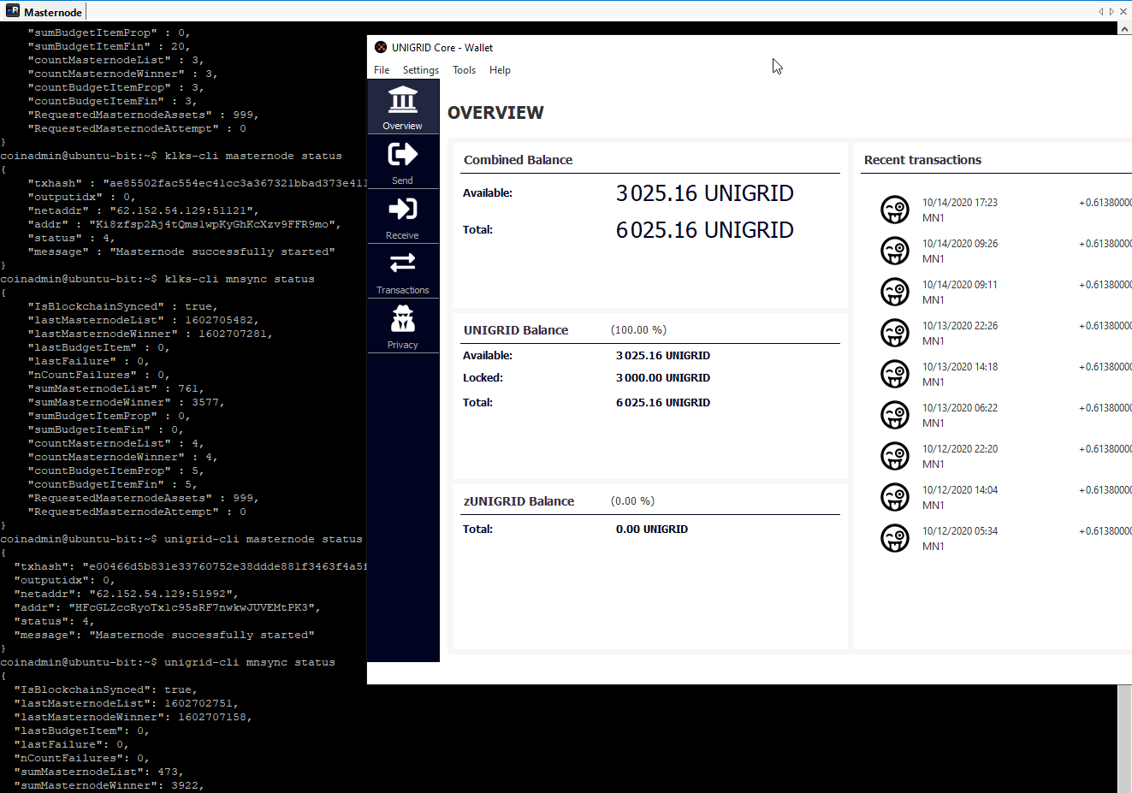1132x793 pixels.
Task: Click the sumMasternodeList 473 line
Action: point(99,772)
